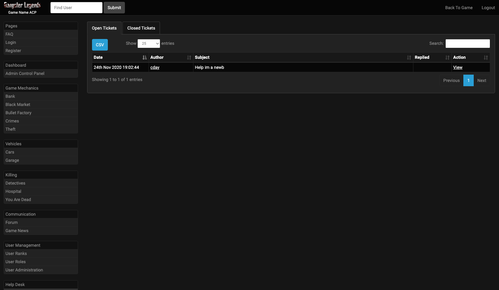Image resolution: width=499 pixels, height=290 pixels.
Task: Select the Open Tickets tab
Action: point(104,28)
